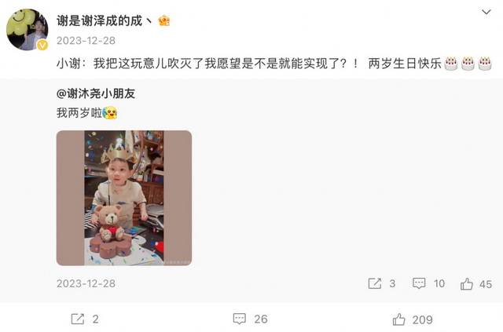Click the yellow verified V badge
The height and width of the screenshot is (332, 503).
[x=42, y=46]
